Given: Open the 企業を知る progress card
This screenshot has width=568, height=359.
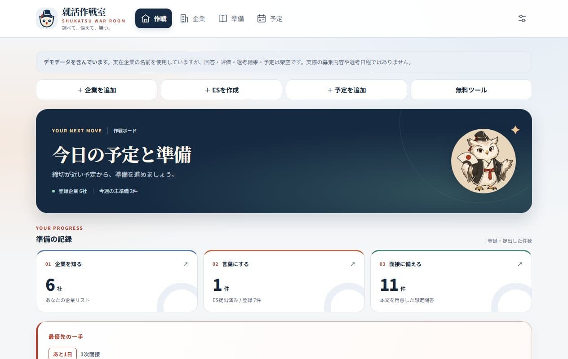Looking at the screenshot, I should (117, 281).
